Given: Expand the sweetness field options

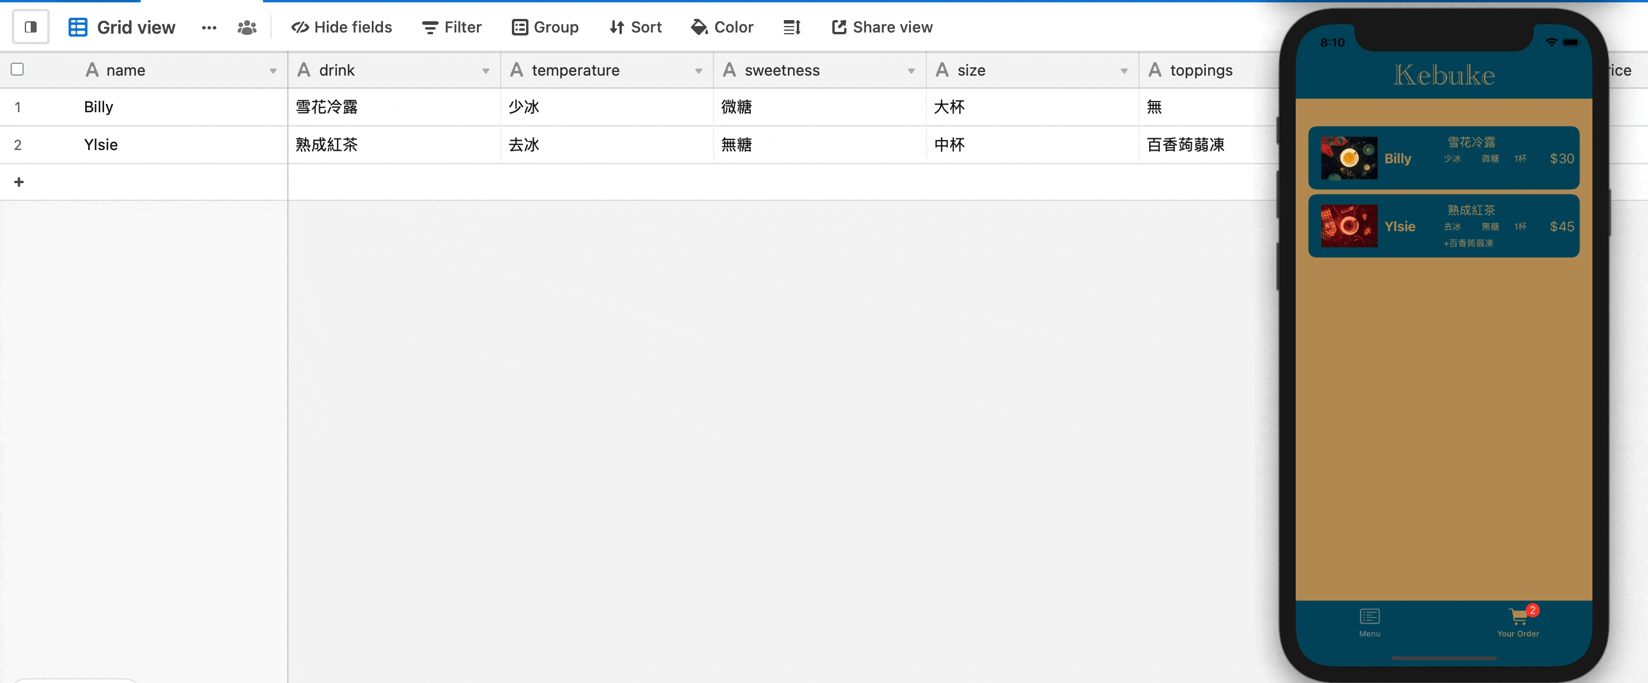Looking at the screenshot, I should pos(911,70).
